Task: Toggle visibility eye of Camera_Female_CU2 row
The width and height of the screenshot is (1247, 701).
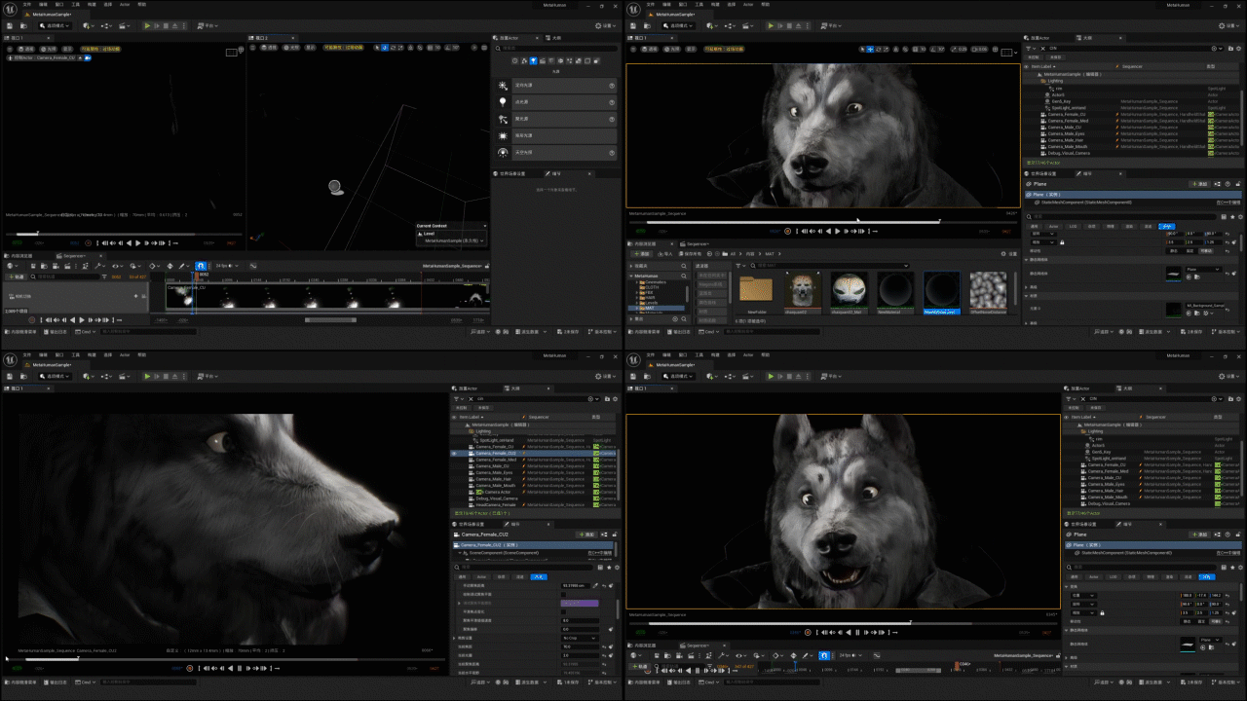Action: [454, 454]
